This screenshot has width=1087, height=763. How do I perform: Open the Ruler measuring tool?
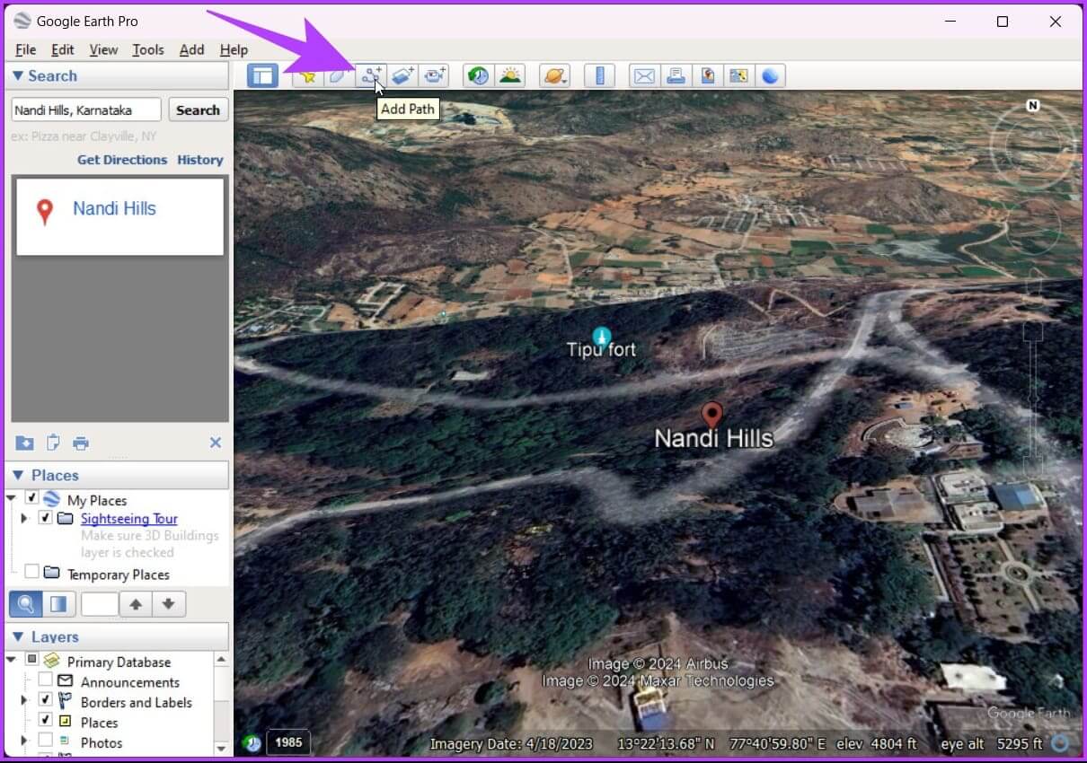click(x=599, y=76)
